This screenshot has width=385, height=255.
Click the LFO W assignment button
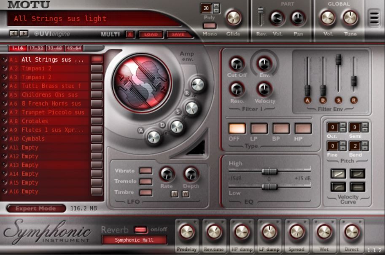tap(186, 194)
